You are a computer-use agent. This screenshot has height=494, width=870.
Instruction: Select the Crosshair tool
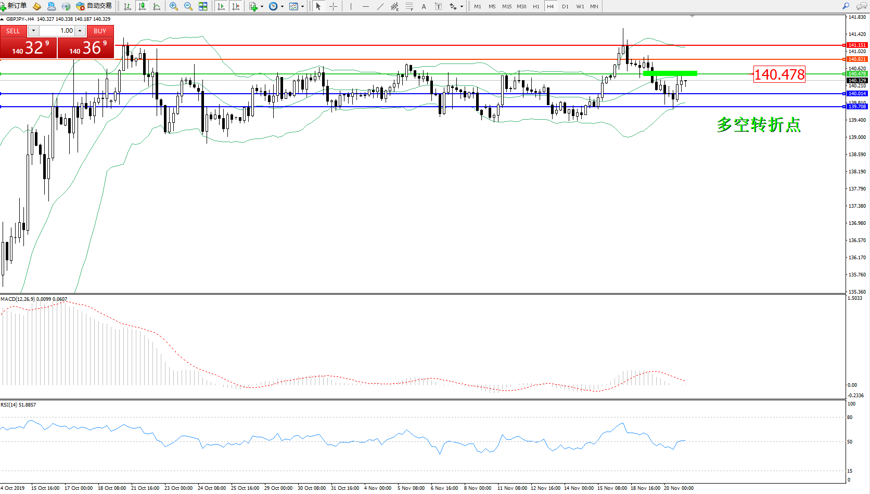click(x=334, y=6)
